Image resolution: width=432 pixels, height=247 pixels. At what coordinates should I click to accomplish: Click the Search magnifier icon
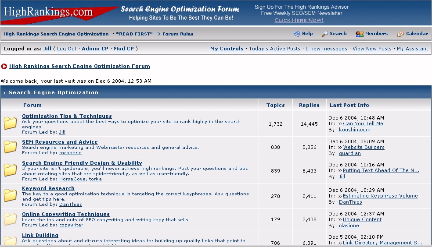[x=325, y=34]
